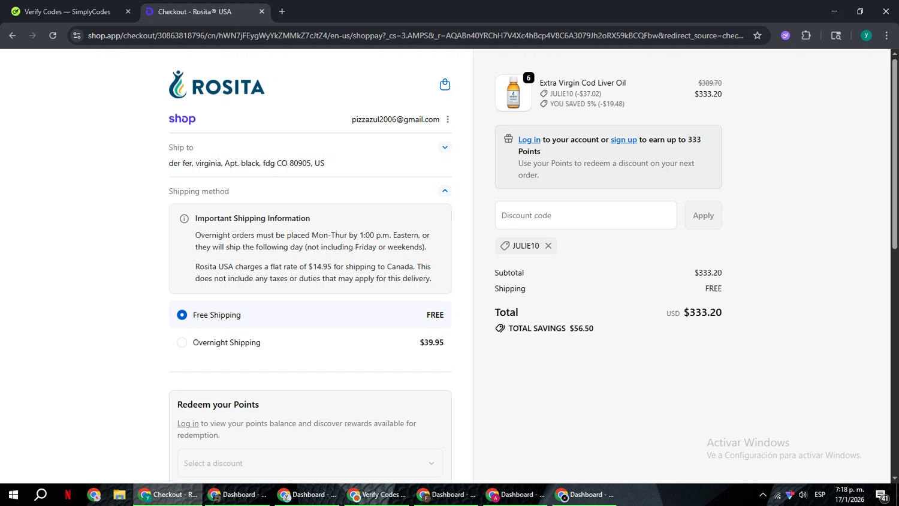Switch to Verify Codes taskbar window
Image resolution: width=899 pixels, height=506 pixels.
point(378,495)
